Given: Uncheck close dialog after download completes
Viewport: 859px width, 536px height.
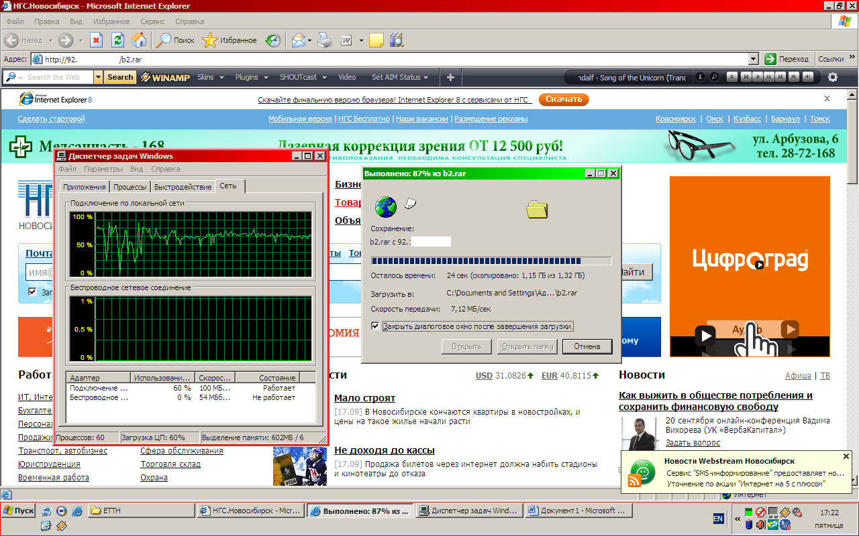Looking at the screenshot, I should pos(375,326).
